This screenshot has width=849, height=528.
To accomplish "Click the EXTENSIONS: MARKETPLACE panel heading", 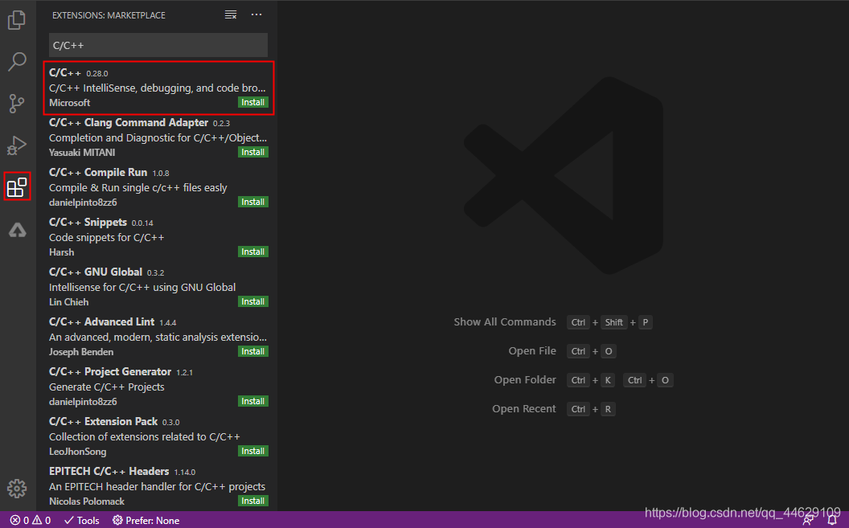I will point(109,15).
